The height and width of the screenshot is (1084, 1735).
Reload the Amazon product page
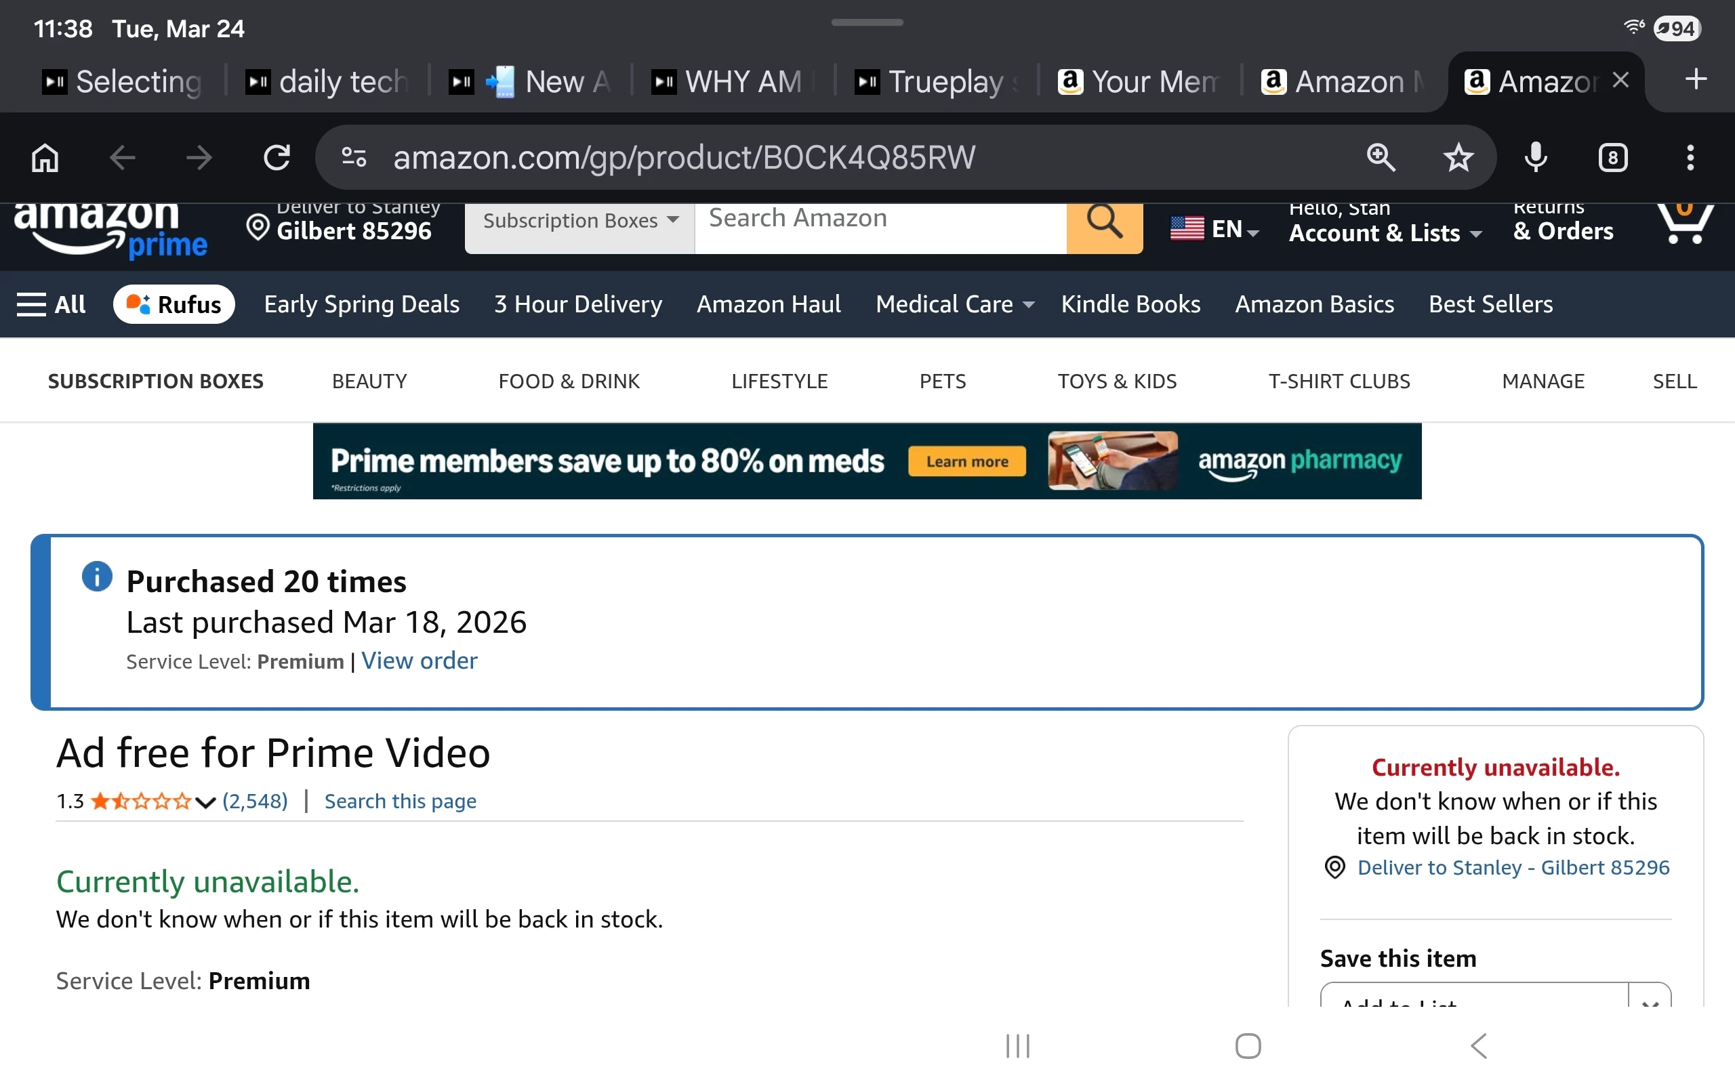click(277, 157)
